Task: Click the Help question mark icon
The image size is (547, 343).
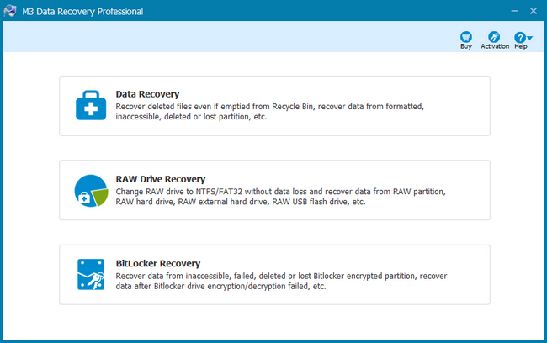Action: tap(520, 37)
